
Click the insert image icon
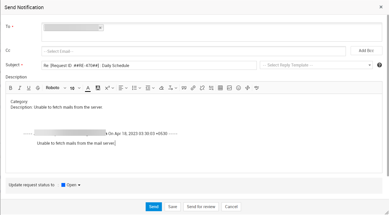[229, 88]
